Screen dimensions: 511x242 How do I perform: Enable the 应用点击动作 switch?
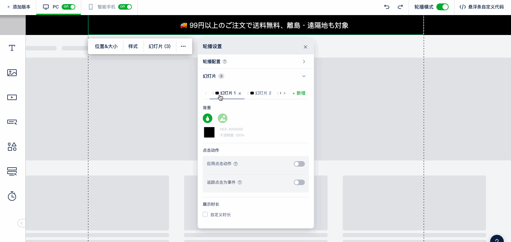point(299,164)
